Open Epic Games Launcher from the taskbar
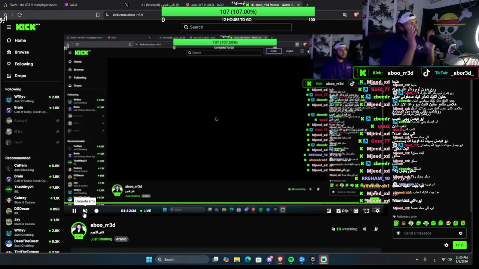Viewport: 479px width, 269px height. point(313,260)
